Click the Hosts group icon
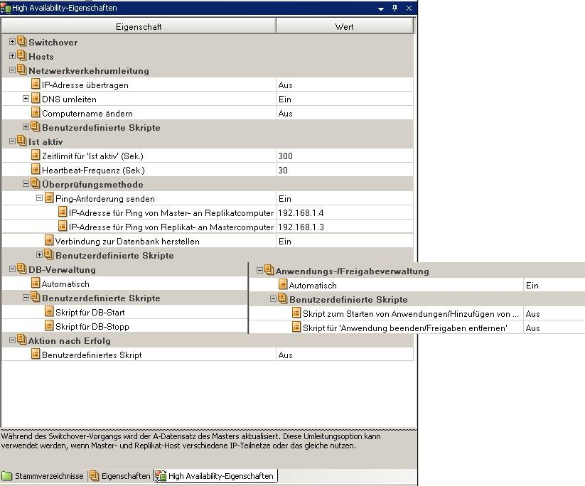The height and width of the screenshot is (486, 585). click(22, 55)
